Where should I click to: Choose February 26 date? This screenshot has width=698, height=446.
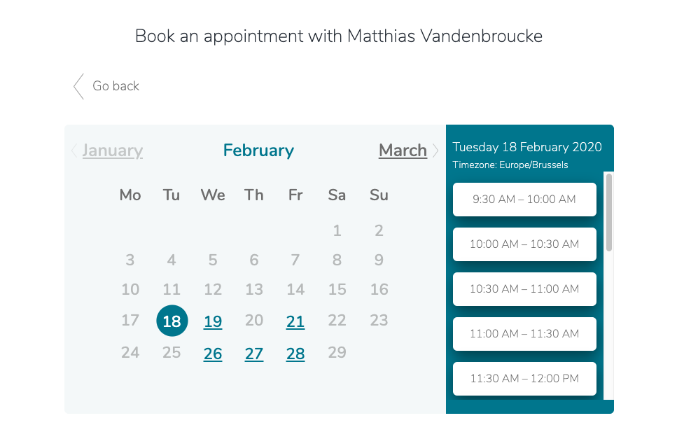coord(213,354)
